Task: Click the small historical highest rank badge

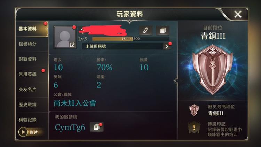Action: click(194, 110)
